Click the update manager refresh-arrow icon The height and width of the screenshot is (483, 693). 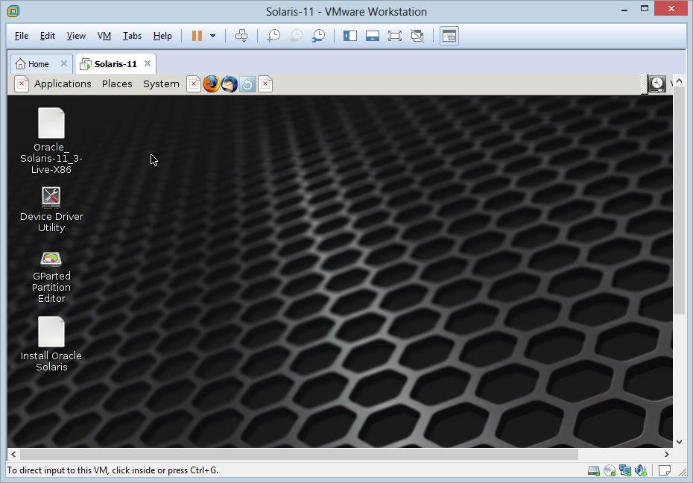[x=247, y=84]
